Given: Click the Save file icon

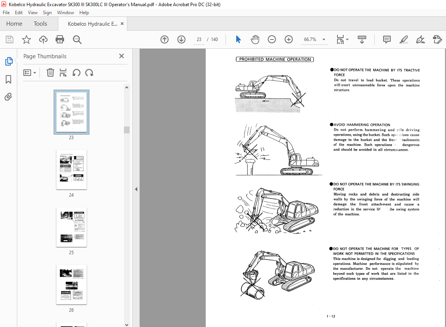Looking at the screenshot, I should [x=9, y=39].
